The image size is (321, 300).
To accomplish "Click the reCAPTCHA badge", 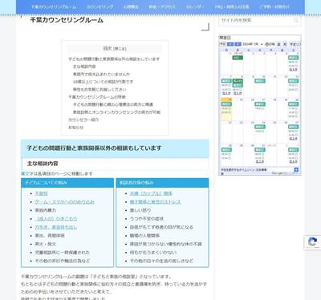I will tap(312, 242).
